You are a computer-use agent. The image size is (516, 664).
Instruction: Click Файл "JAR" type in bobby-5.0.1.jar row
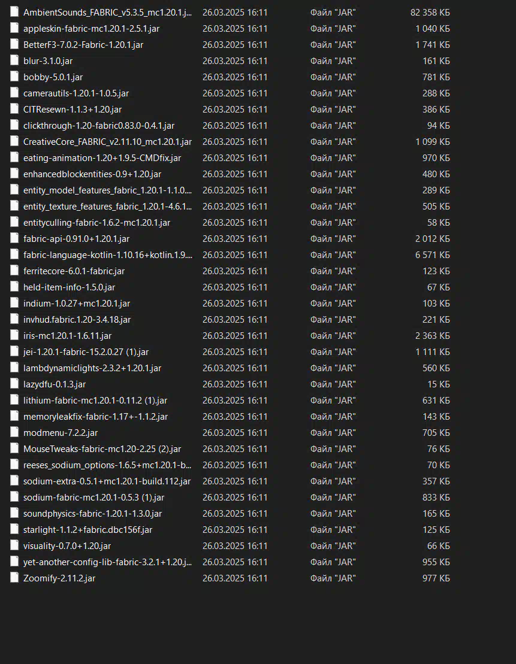click(x=333, y=77)
